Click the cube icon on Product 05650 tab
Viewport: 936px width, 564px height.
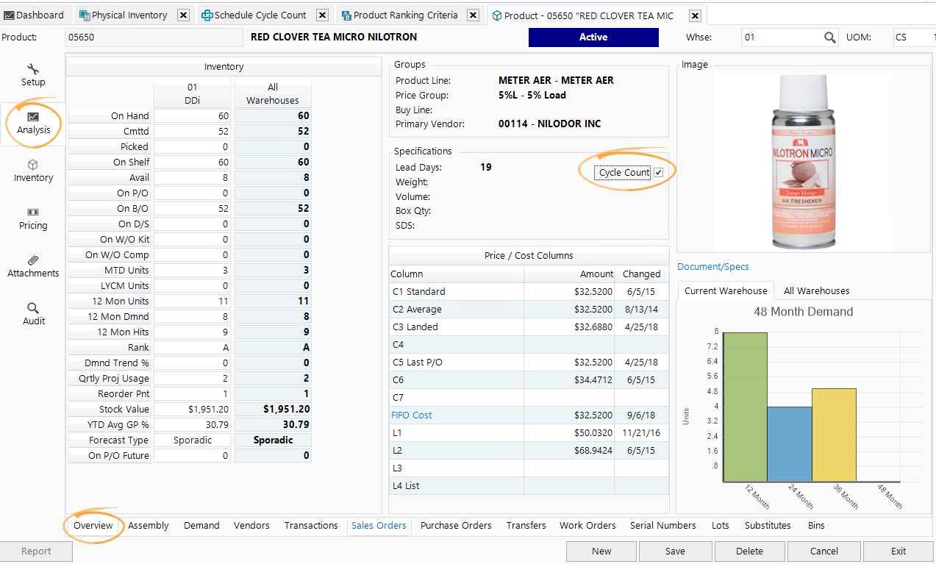click(497, 15)
